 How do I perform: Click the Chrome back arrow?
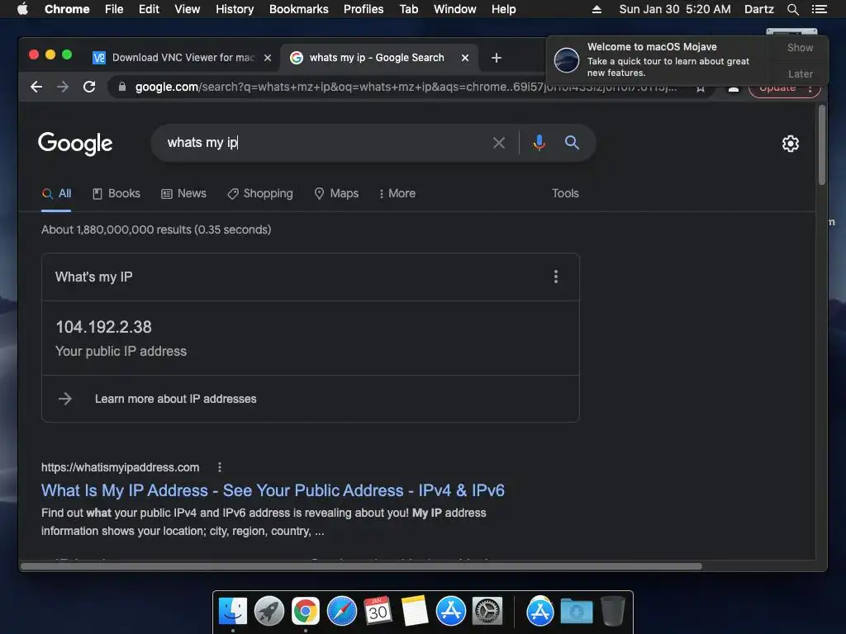pyautogui.click(x=36, y=87)
